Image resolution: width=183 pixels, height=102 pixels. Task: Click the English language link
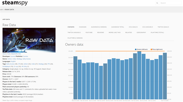click(x=13, y=62)
